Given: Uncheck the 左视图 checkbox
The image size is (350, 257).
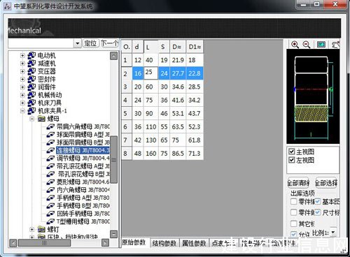Looking at the screenshot, I should click(x=292, y=160).
